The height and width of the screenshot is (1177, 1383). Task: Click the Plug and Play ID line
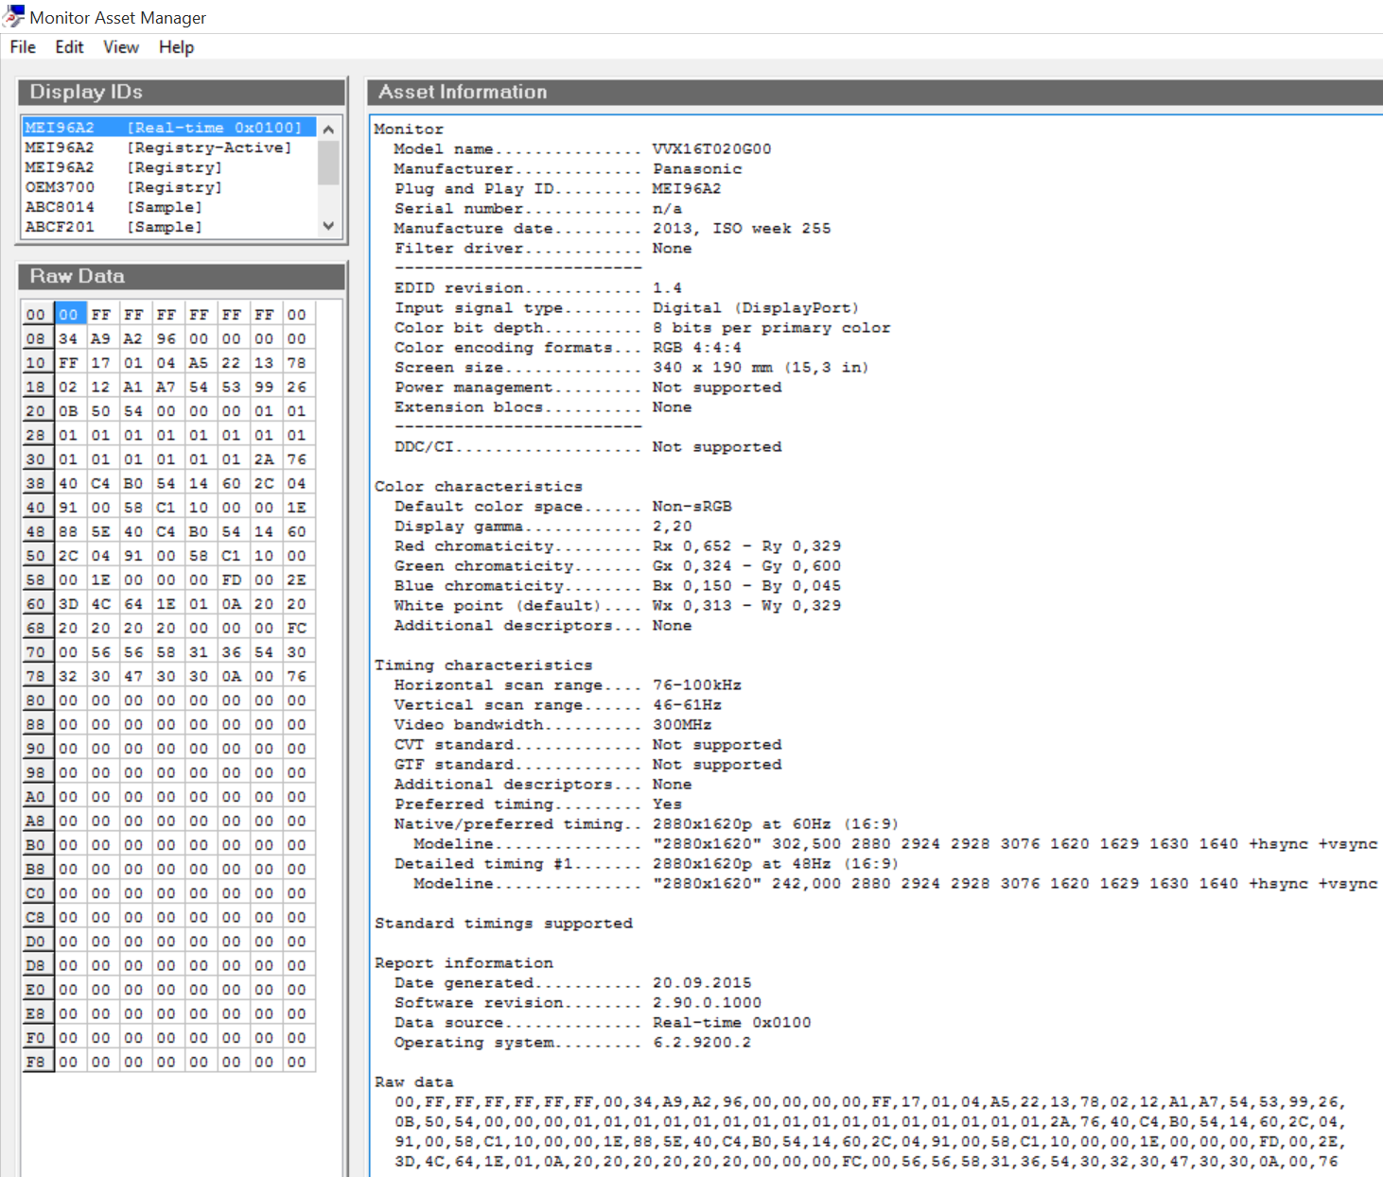point(558,188)
